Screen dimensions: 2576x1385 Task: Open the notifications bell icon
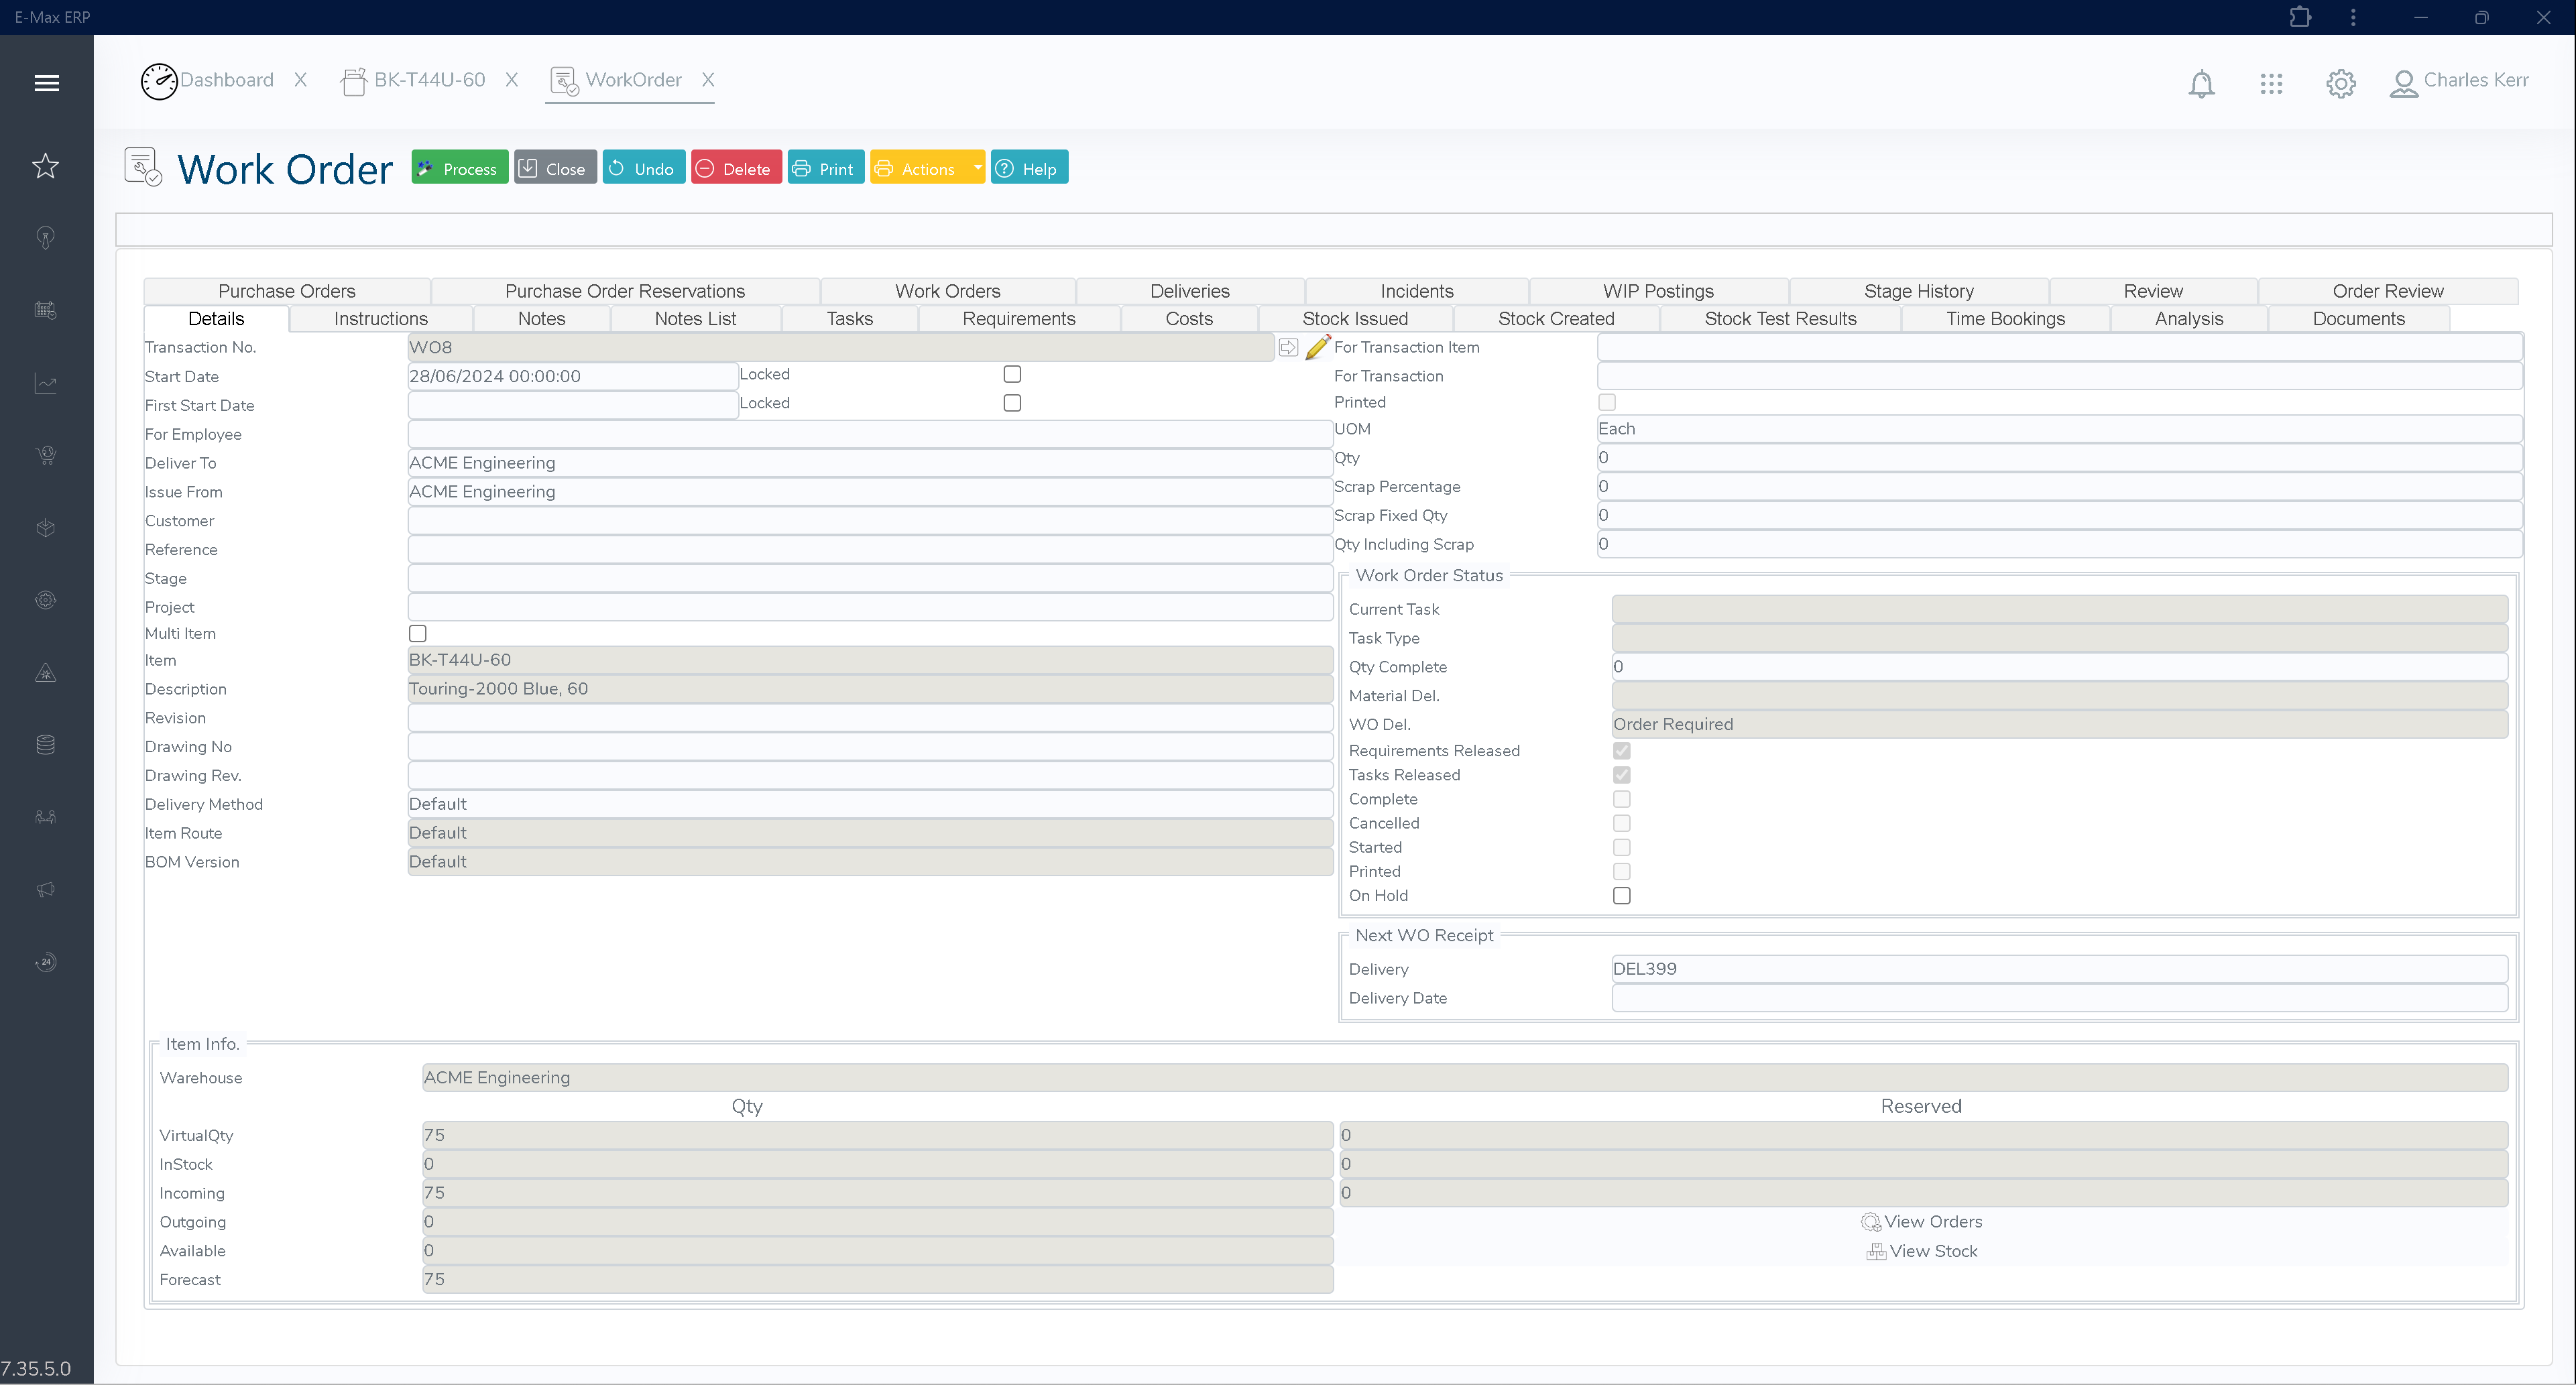pos(2203,82)
